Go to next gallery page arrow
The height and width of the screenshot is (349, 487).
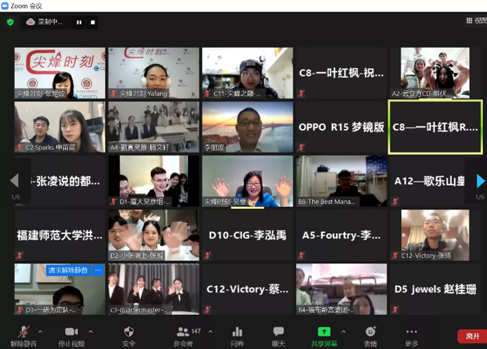point(480,181)
